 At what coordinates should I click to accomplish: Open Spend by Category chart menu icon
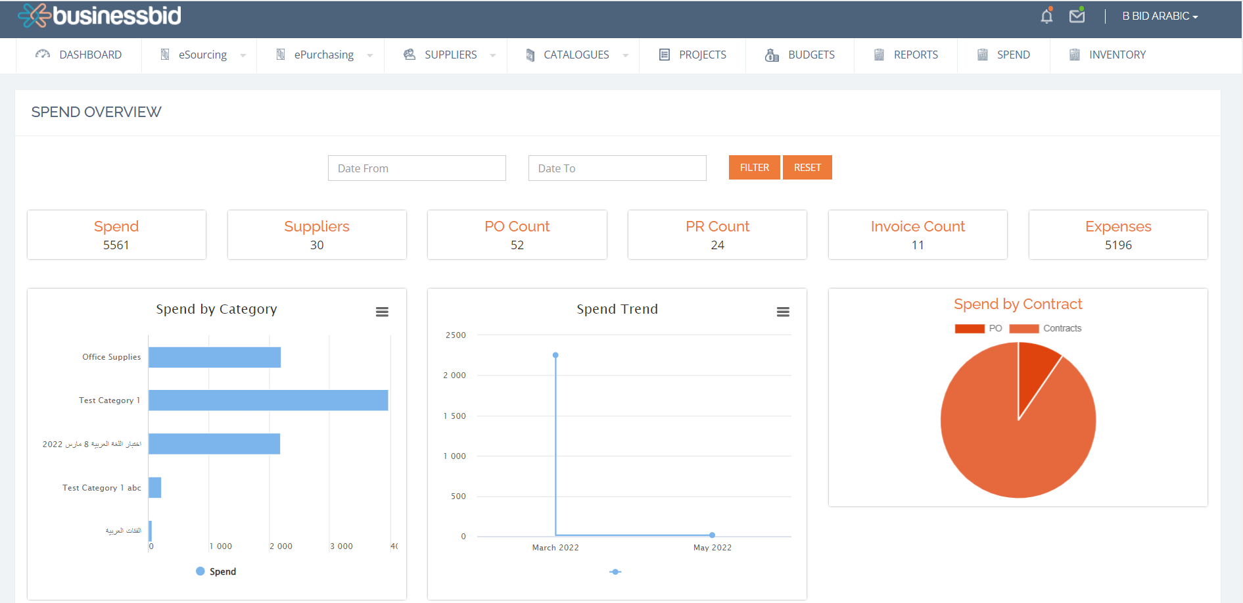382,312
